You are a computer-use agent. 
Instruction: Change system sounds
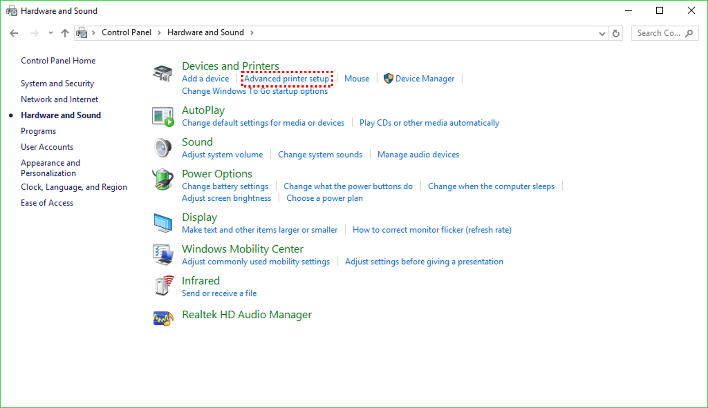(x=320, y=155)
